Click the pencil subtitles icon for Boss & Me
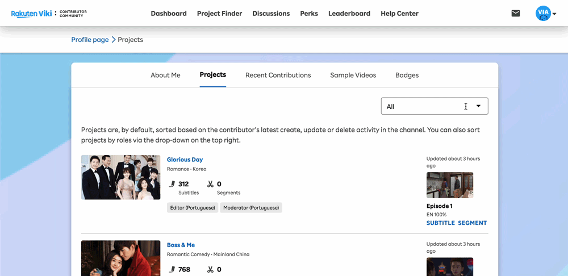This screenshot has height=276, width=568. tap(172, 270)
